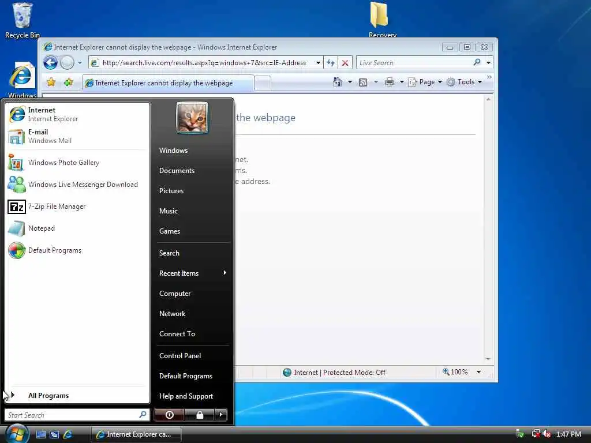This screenshot has height=443, width=591.
Task: Click the IE address bar URL
Action: tap(204, 63)
